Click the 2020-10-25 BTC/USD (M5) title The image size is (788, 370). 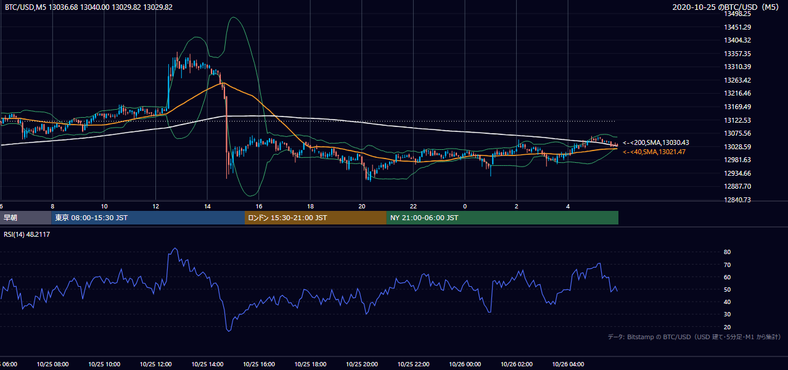pyautogui.click(x=726, y=7)
